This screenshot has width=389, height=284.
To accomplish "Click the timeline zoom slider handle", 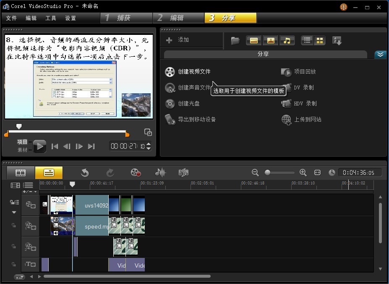I will [x=268, y=173].
